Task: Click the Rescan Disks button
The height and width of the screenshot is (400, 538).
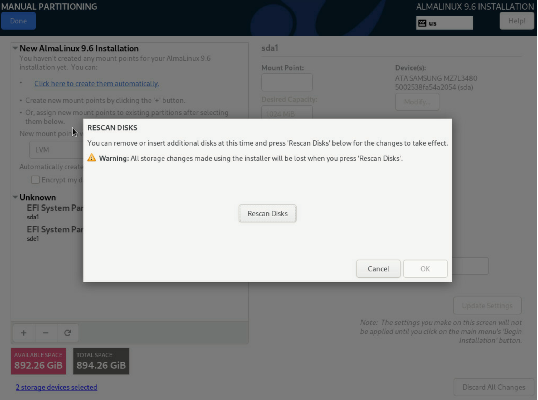Action: [267, 213]
